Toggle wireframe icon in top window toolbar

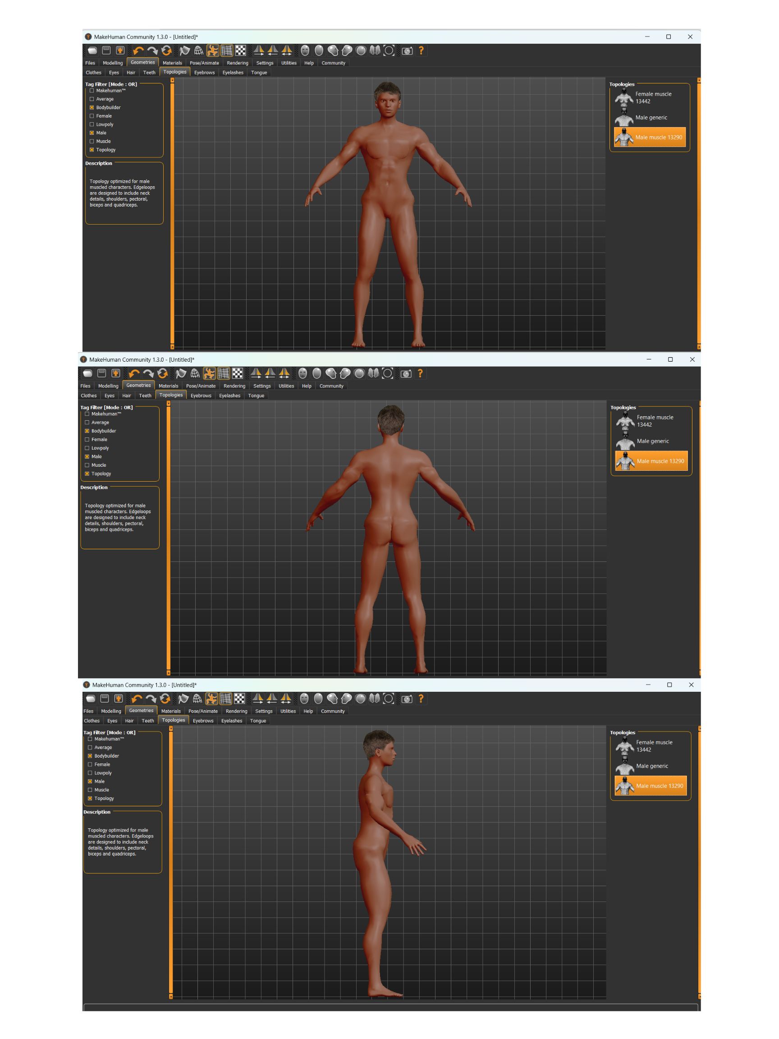pyautogui.click(x=199, y=51)
